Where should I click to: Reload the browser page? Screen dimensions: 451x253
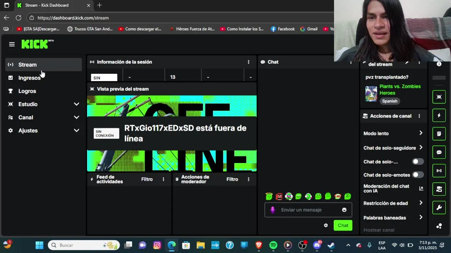(x=18, y=18)
